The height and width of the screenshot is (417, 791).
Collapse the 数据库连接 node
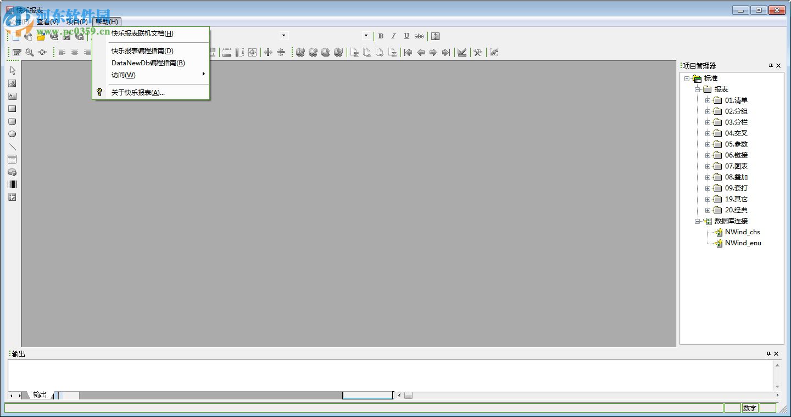pyautogui.click(x=698, y=221)
